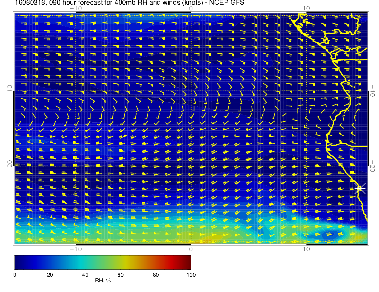Click the top axis longitude label '10'
This screenshot has width=379, height=292.
click(x=306, y=9)
